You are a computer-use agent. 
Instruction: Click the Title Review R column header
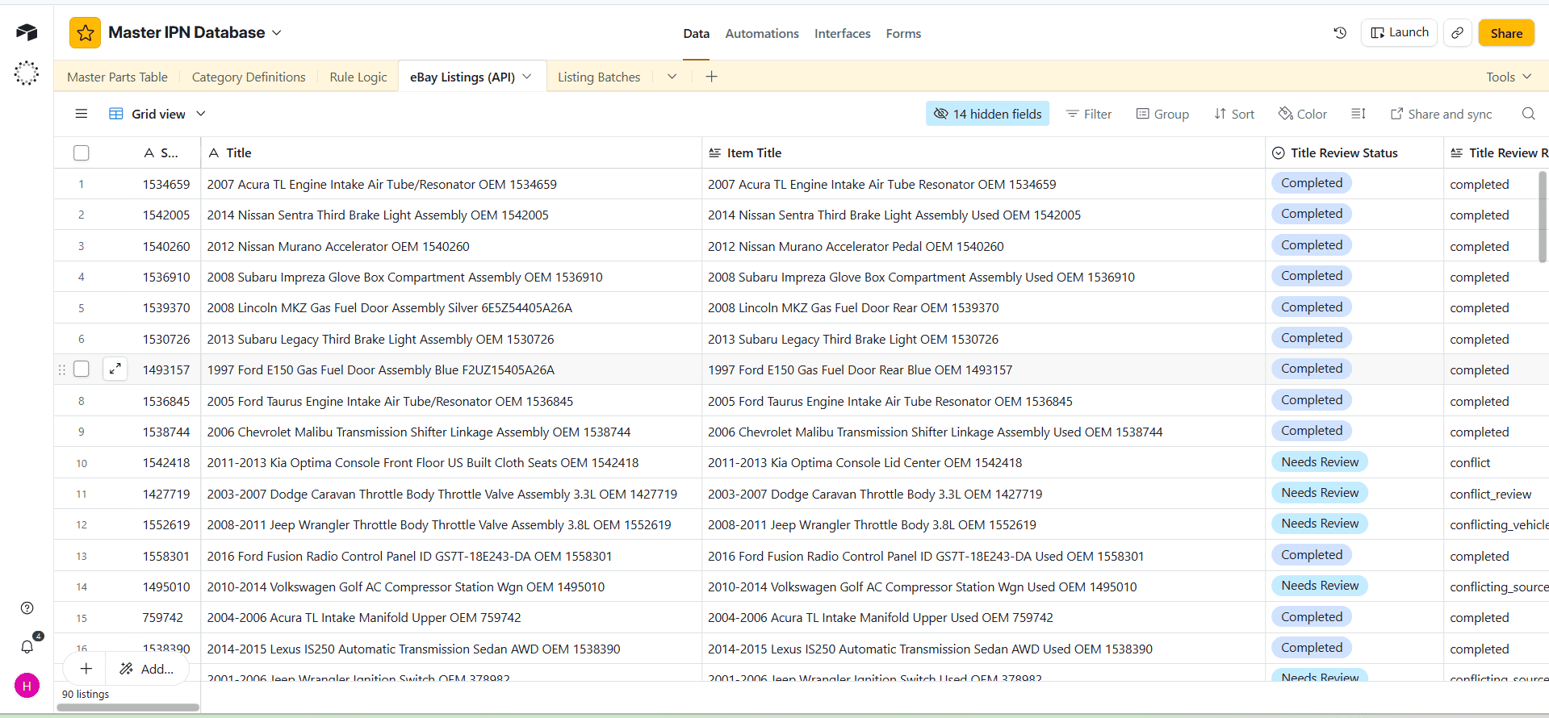coord(1497,152)
